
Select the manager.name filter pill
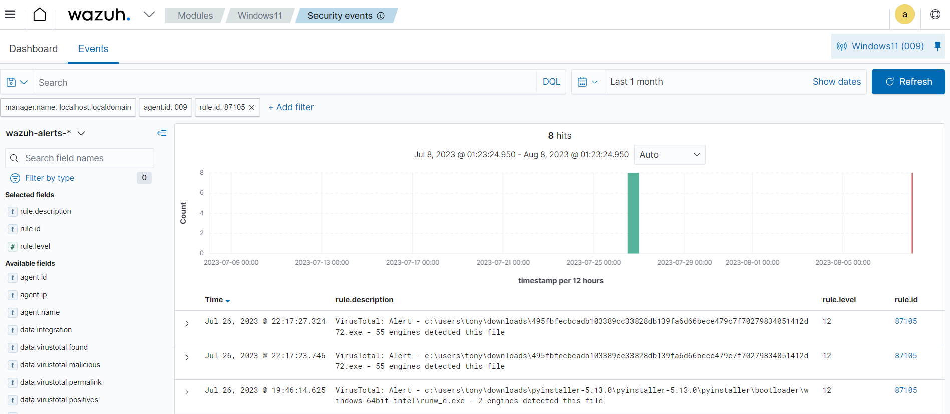pyautogui.click(x=68, y=107)
